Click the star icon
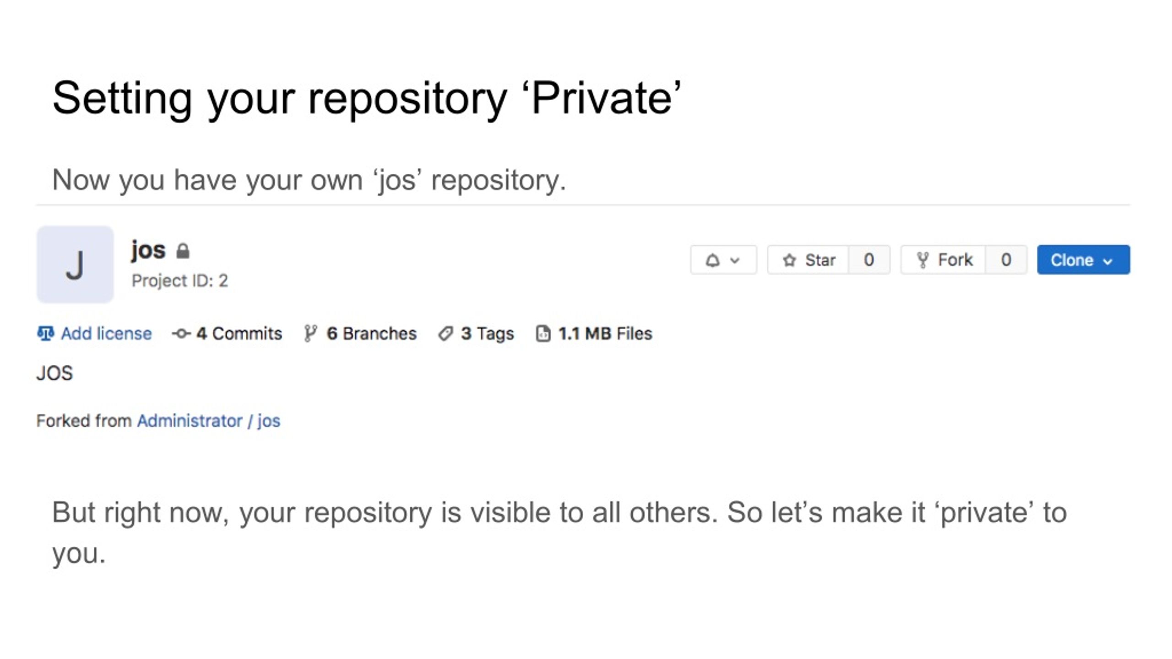The height and width of the screenshot is (659, 1172). [x=789, y=260]
